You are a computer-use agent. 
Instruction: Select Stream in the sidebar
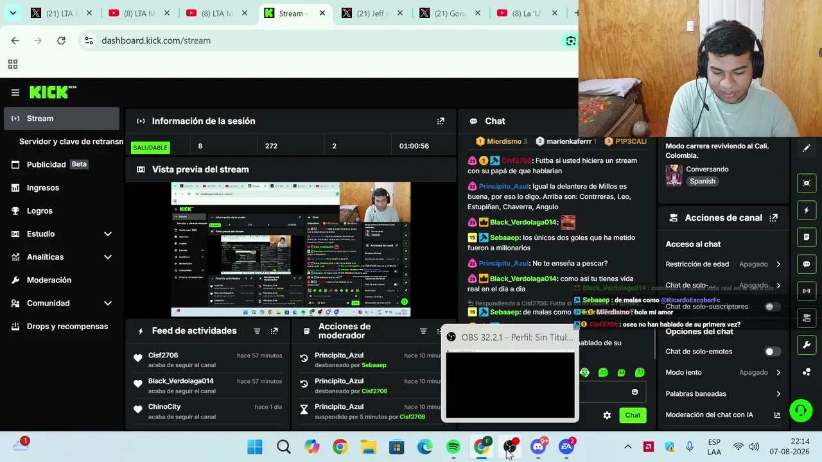coord(62,119)
